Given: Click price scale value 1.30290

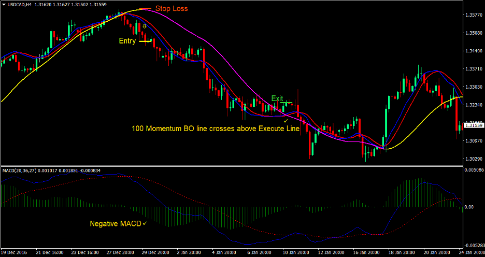Looking at the screenshot, I should point(474,159).
